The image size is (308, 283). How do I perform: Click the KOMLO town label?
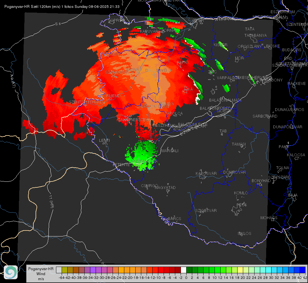(x=241, y=193)
